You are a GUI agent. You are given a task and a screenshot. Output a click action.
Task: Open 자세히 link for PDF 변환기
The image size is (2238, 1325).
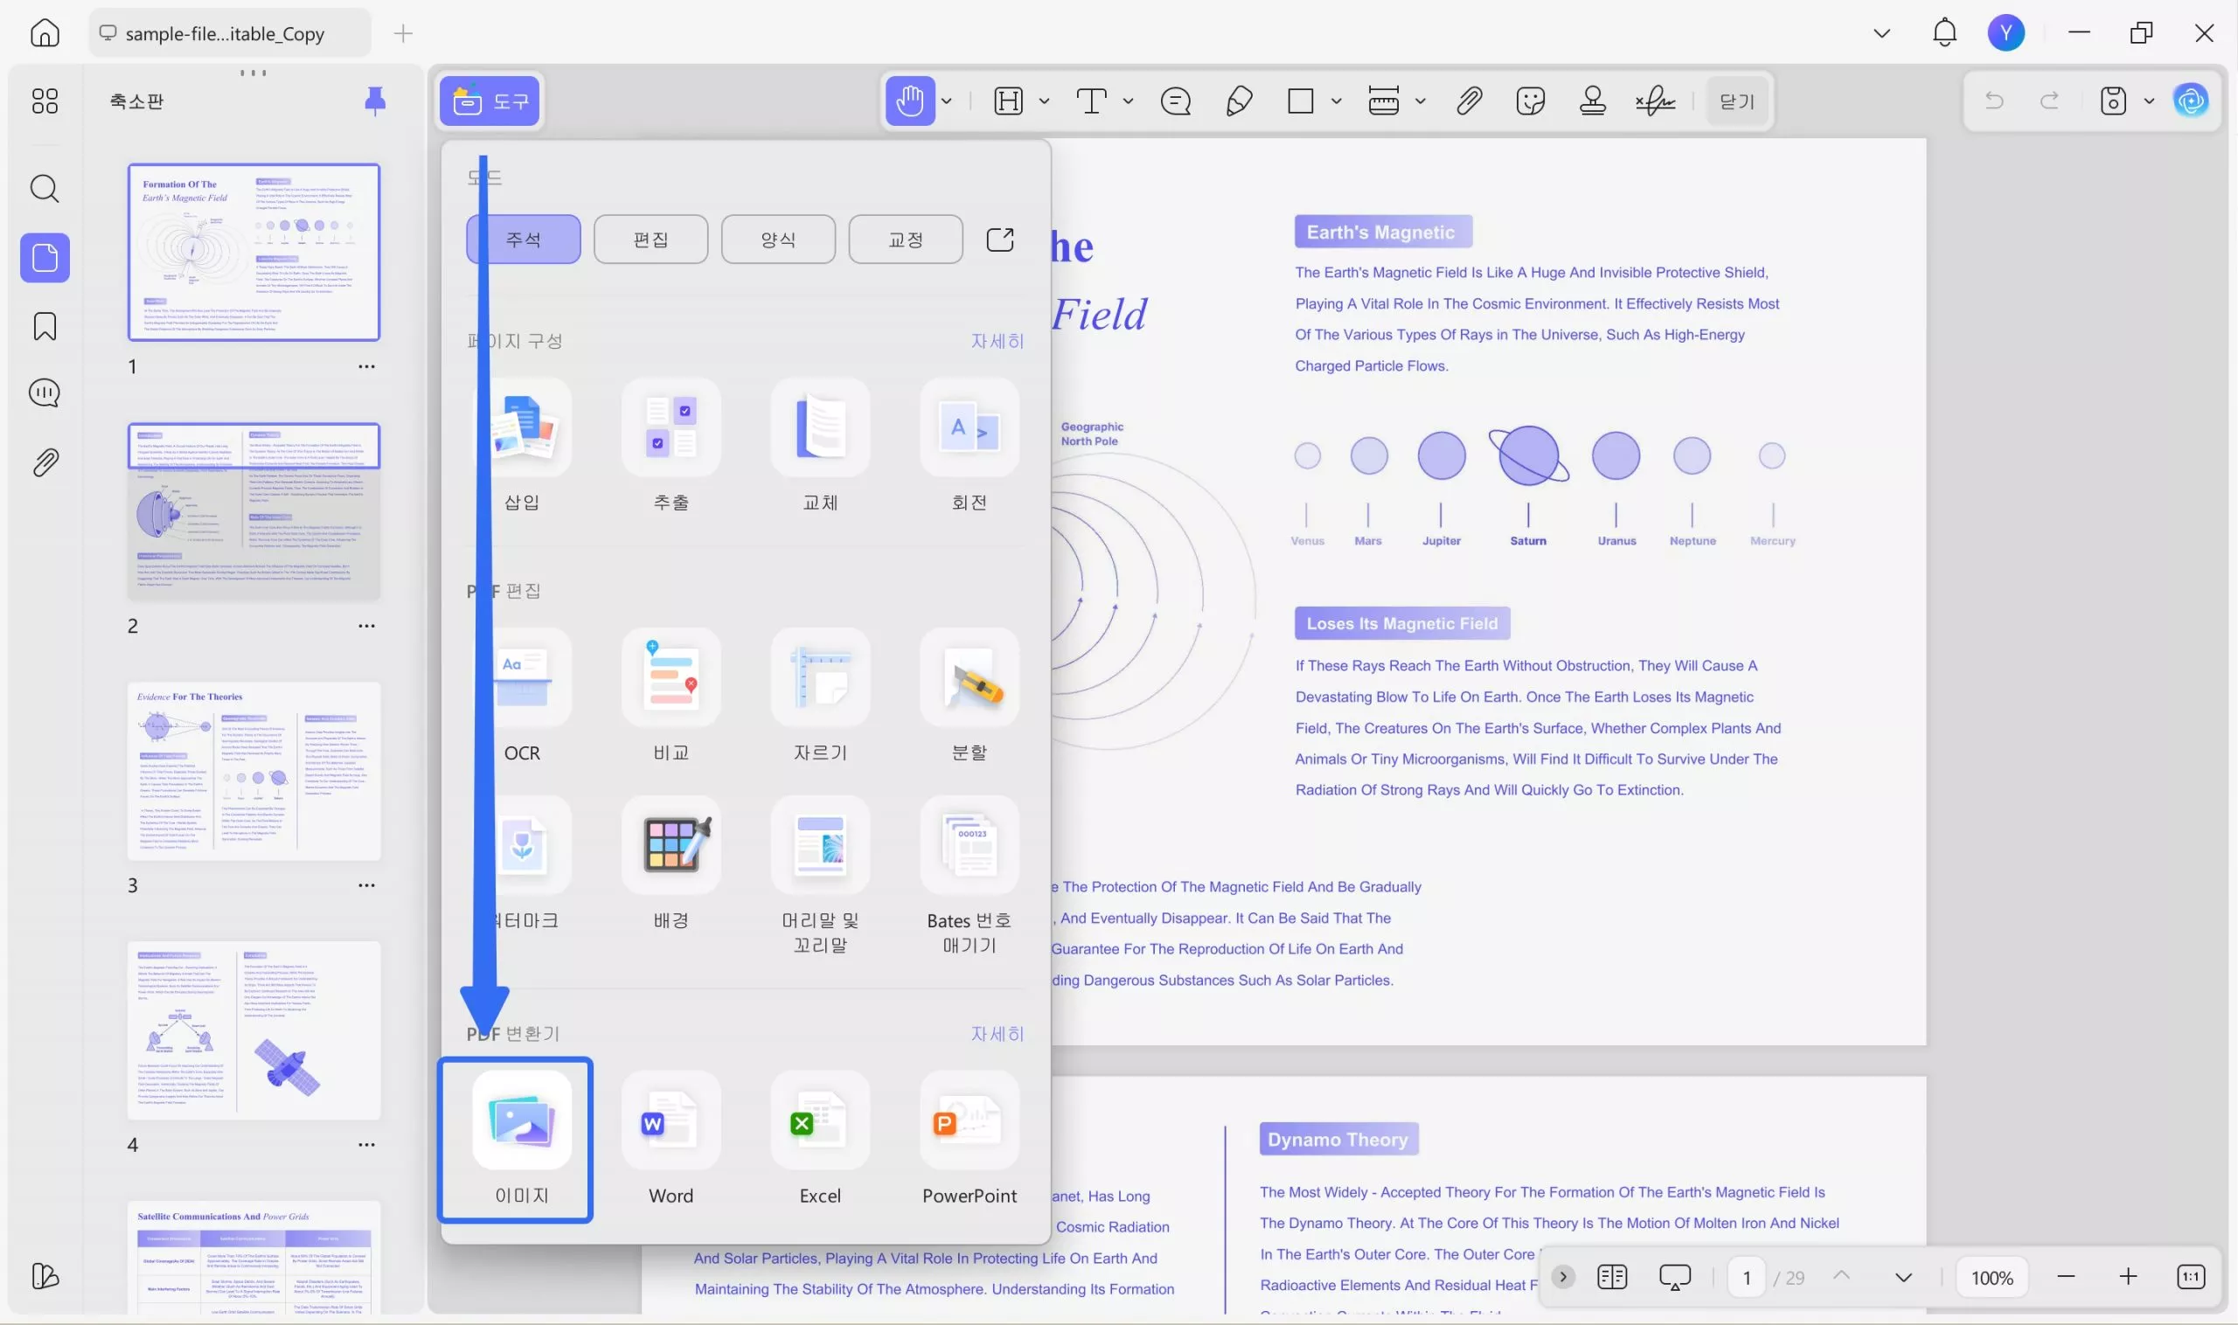(x=997, y=1034)
